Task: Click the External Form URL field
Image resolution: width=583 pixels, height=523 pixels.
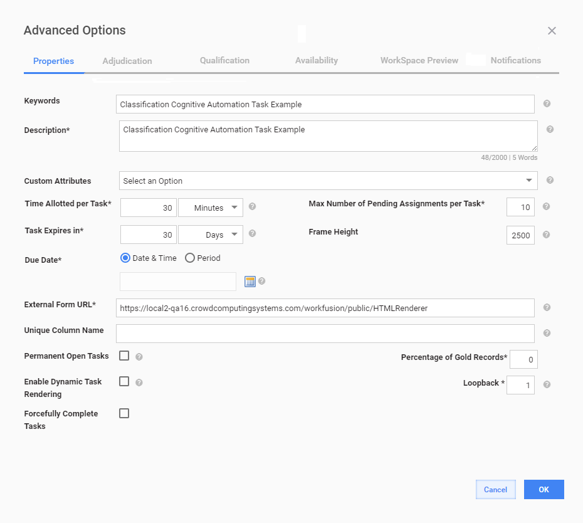Action: tap(325, 308)
